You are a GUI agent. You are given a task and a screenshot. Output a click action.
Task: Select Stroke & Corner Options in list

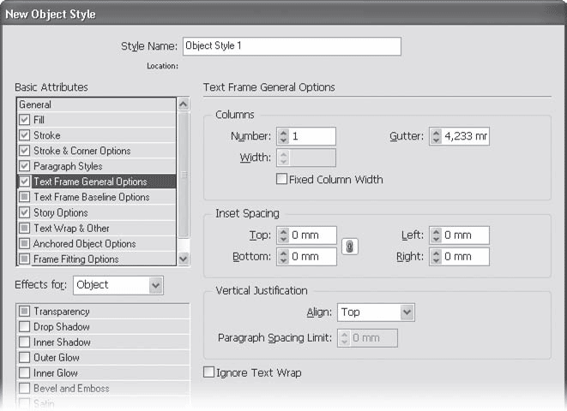pyautogui.click(x=82, y=151)
